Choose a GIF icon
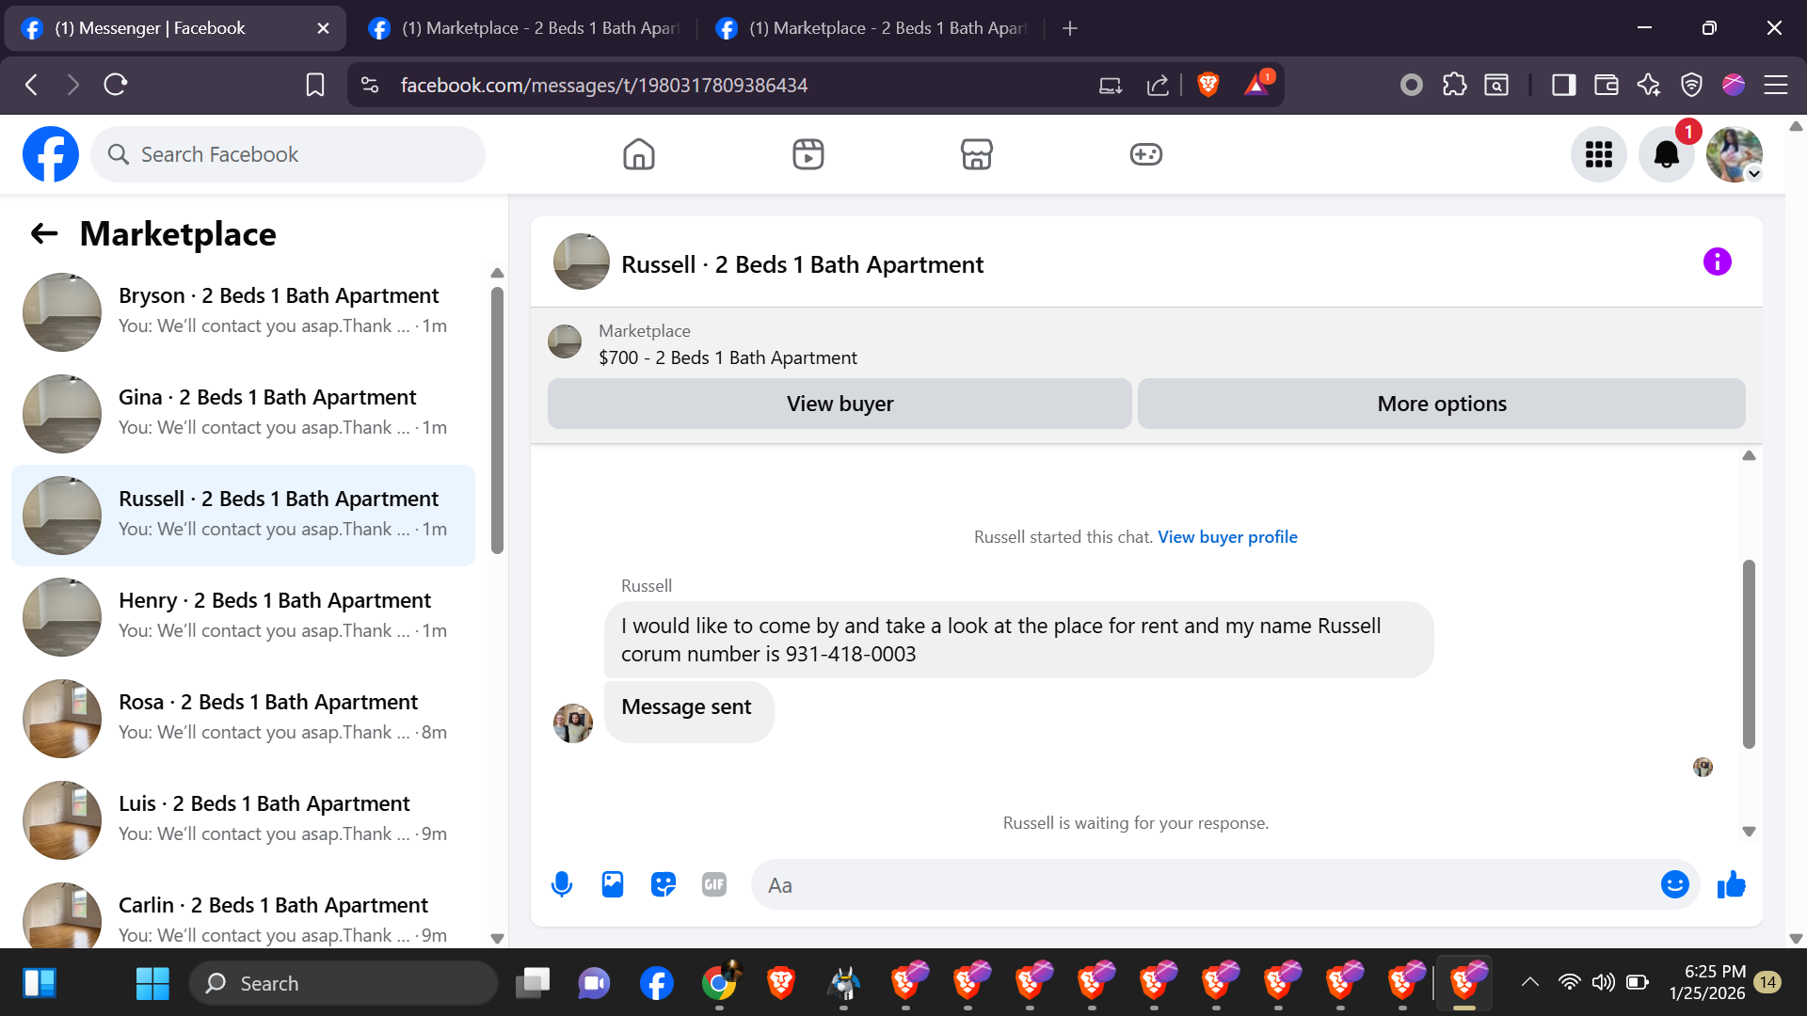The width and height of the screenshot is (1807, 1016). click(x=714, y=884)
